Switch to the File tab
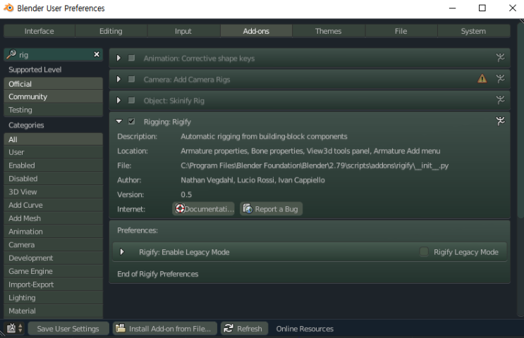 coord(401,31)
